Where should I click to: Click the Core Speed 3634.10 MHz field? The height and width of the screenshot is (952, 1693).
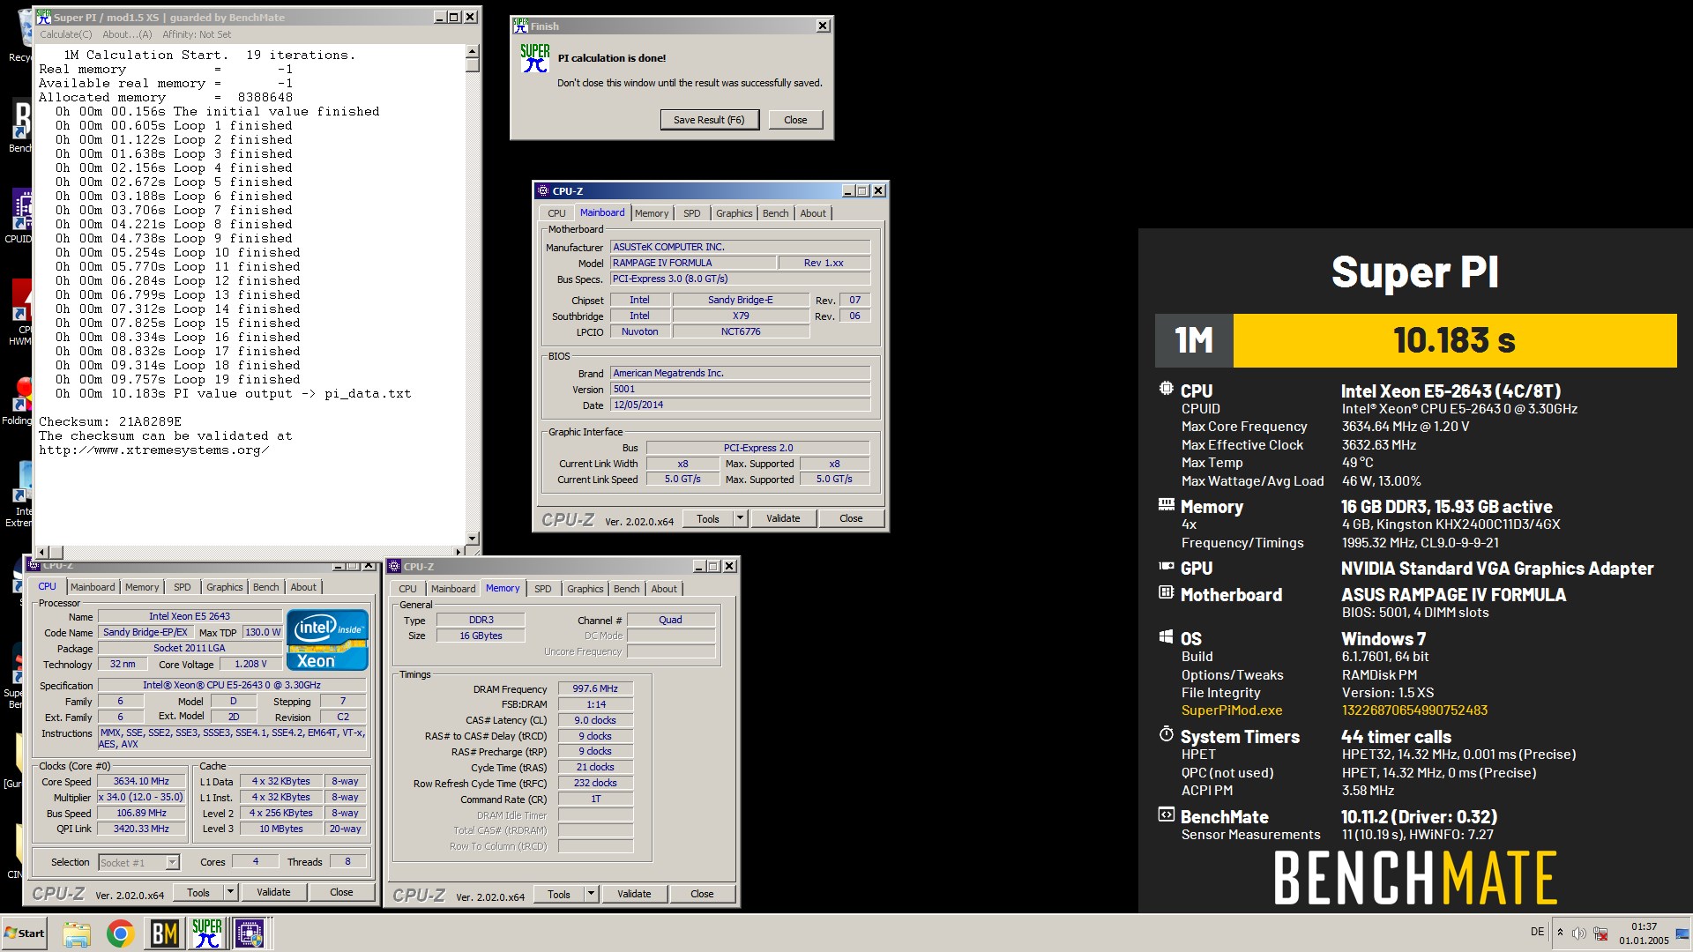(141, 781)
